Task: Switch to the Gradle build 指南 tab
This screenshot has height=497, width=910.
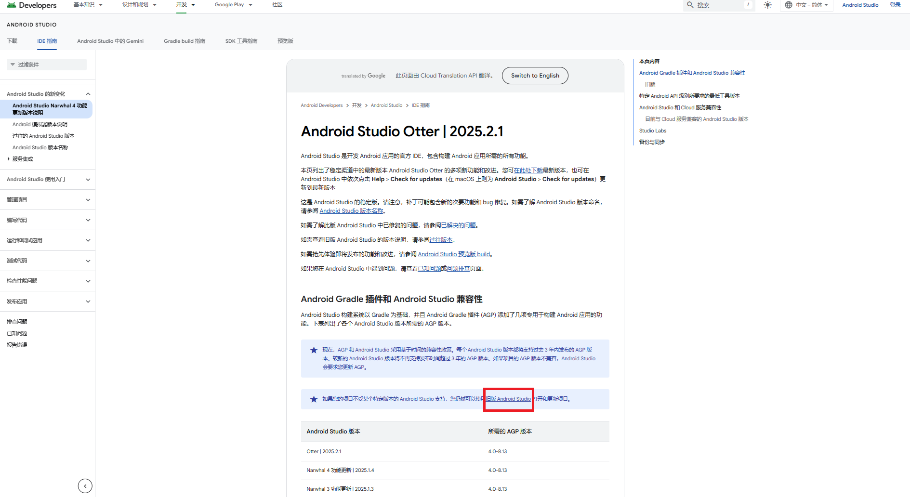Action: 185,41
